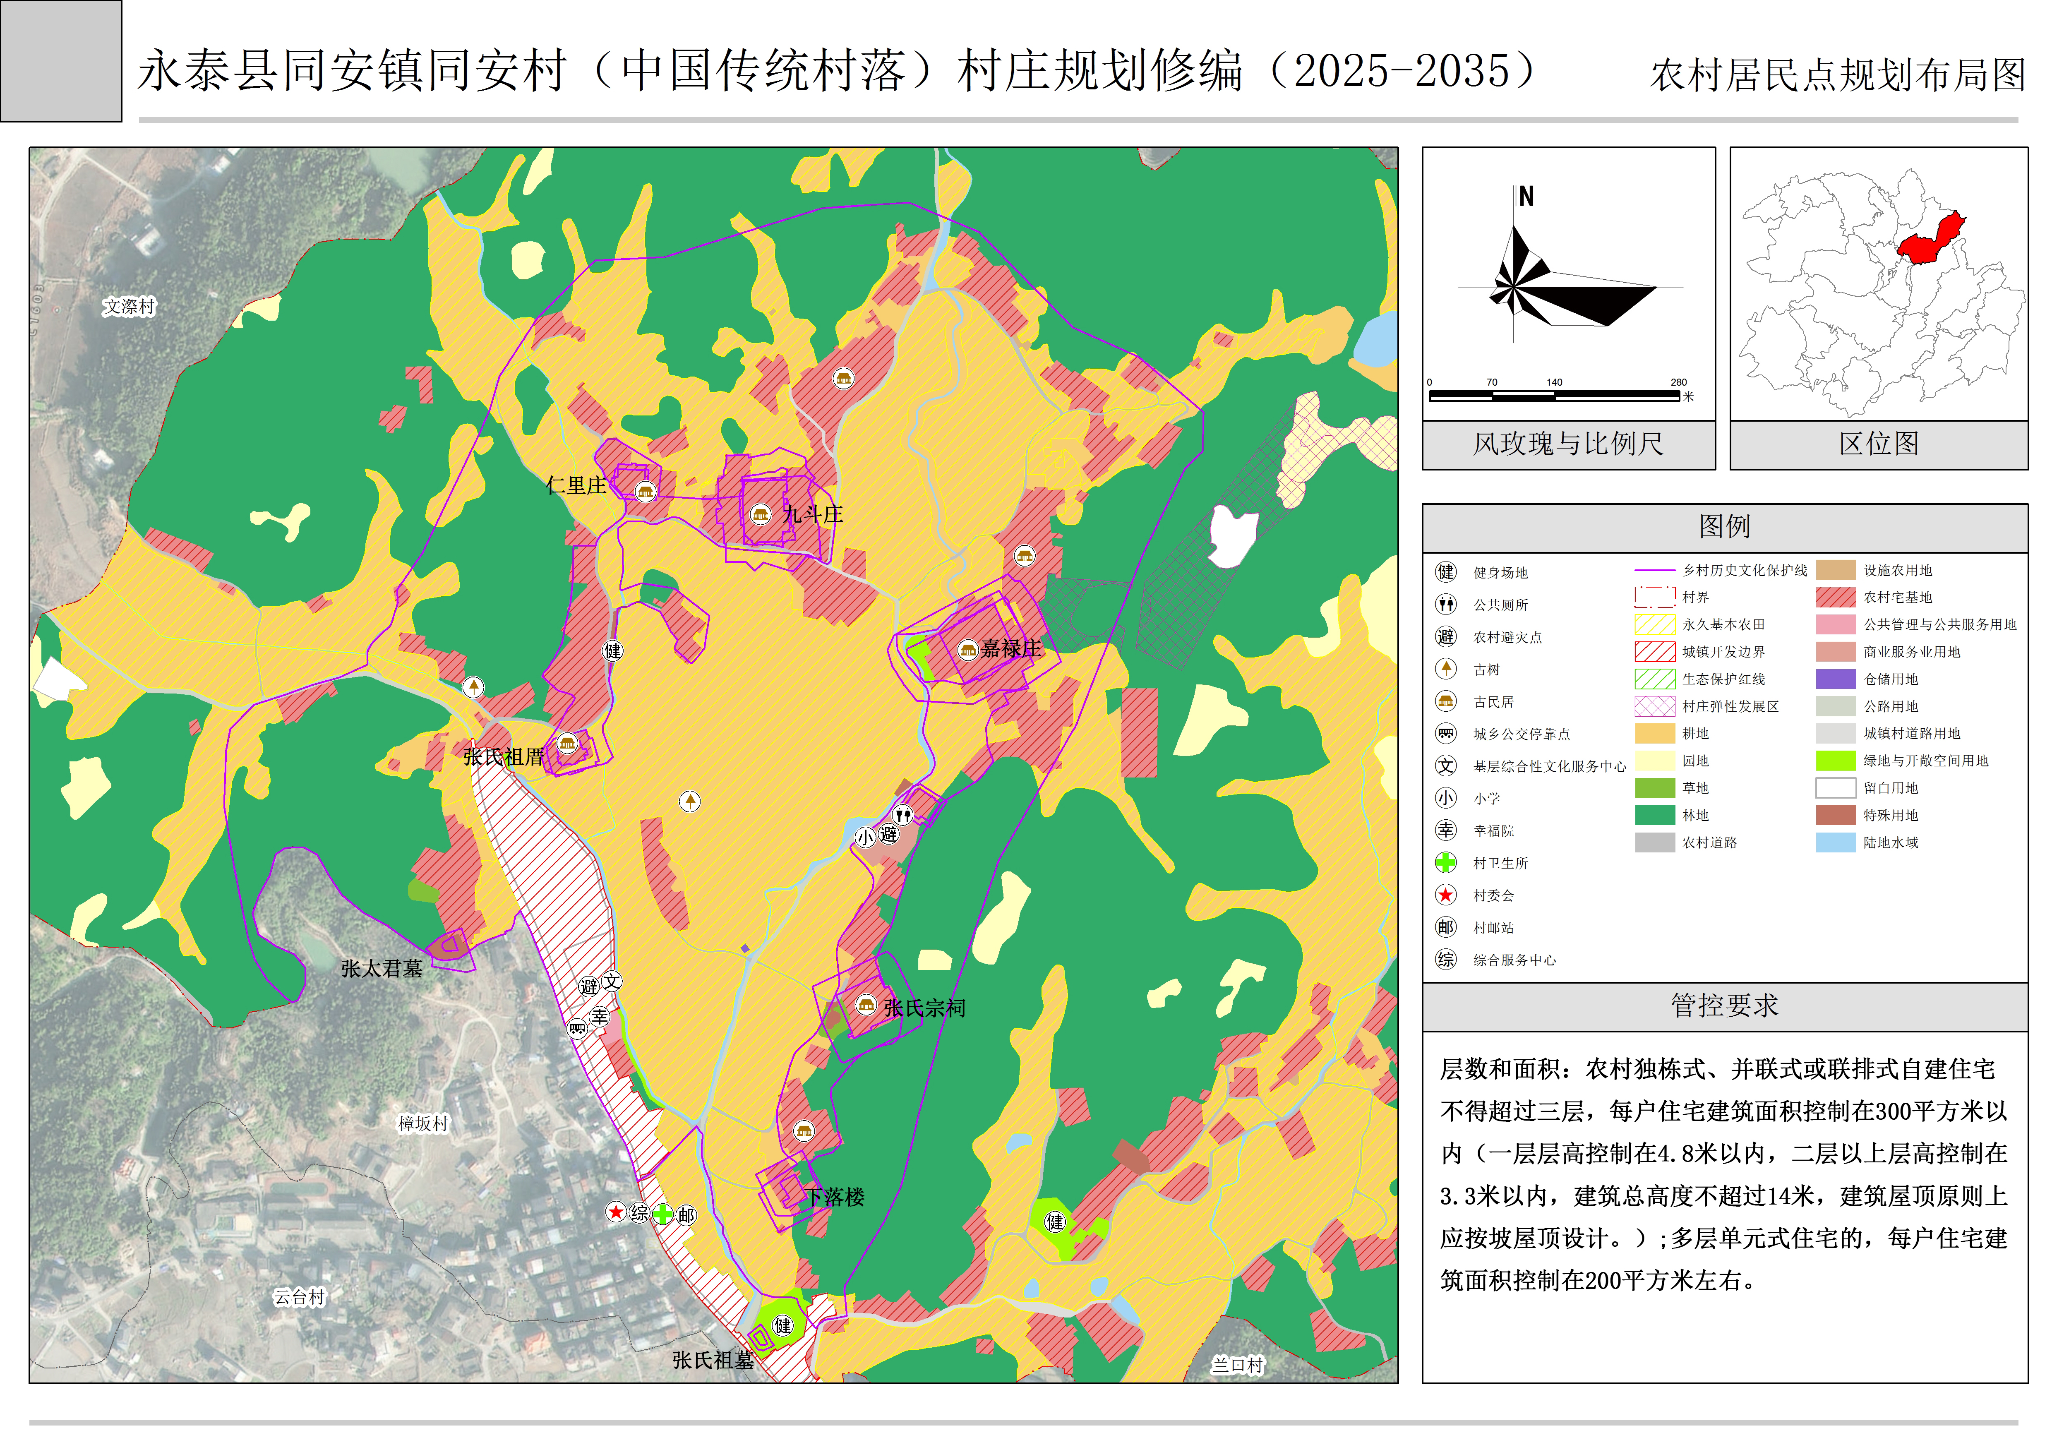Click the bus stop marker on the map

[578, 1029]
